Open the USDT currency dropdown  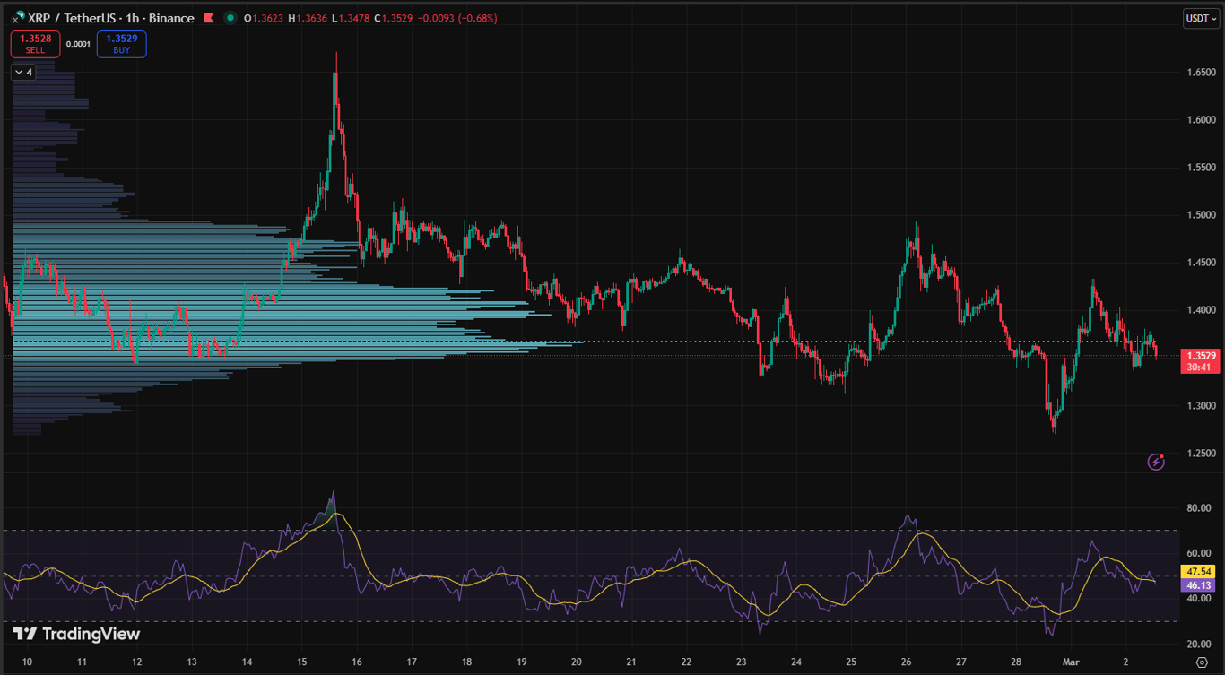(x=1201, y=18)
